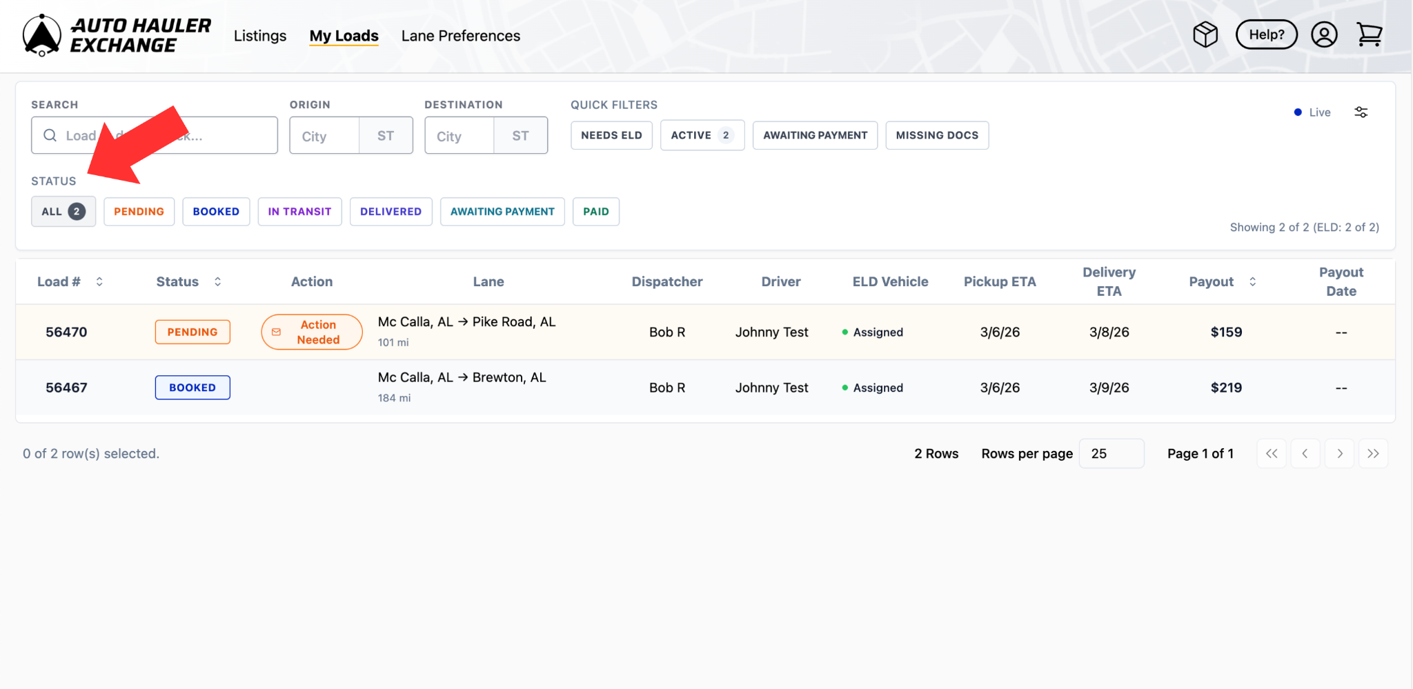Open the filter settings sliders icon
The height and width of the screenshot is (689, 1413).
1361,112
